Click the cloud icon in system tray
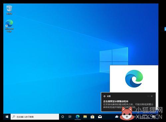 [x=117, y=117]
